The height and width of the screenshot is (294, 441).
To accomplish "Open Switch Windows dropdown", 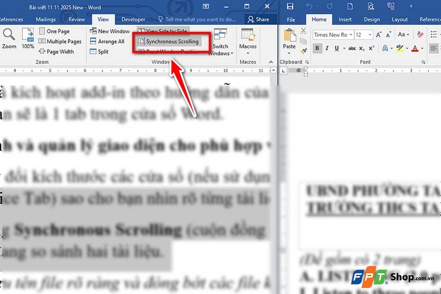I will tap(220, 42).
